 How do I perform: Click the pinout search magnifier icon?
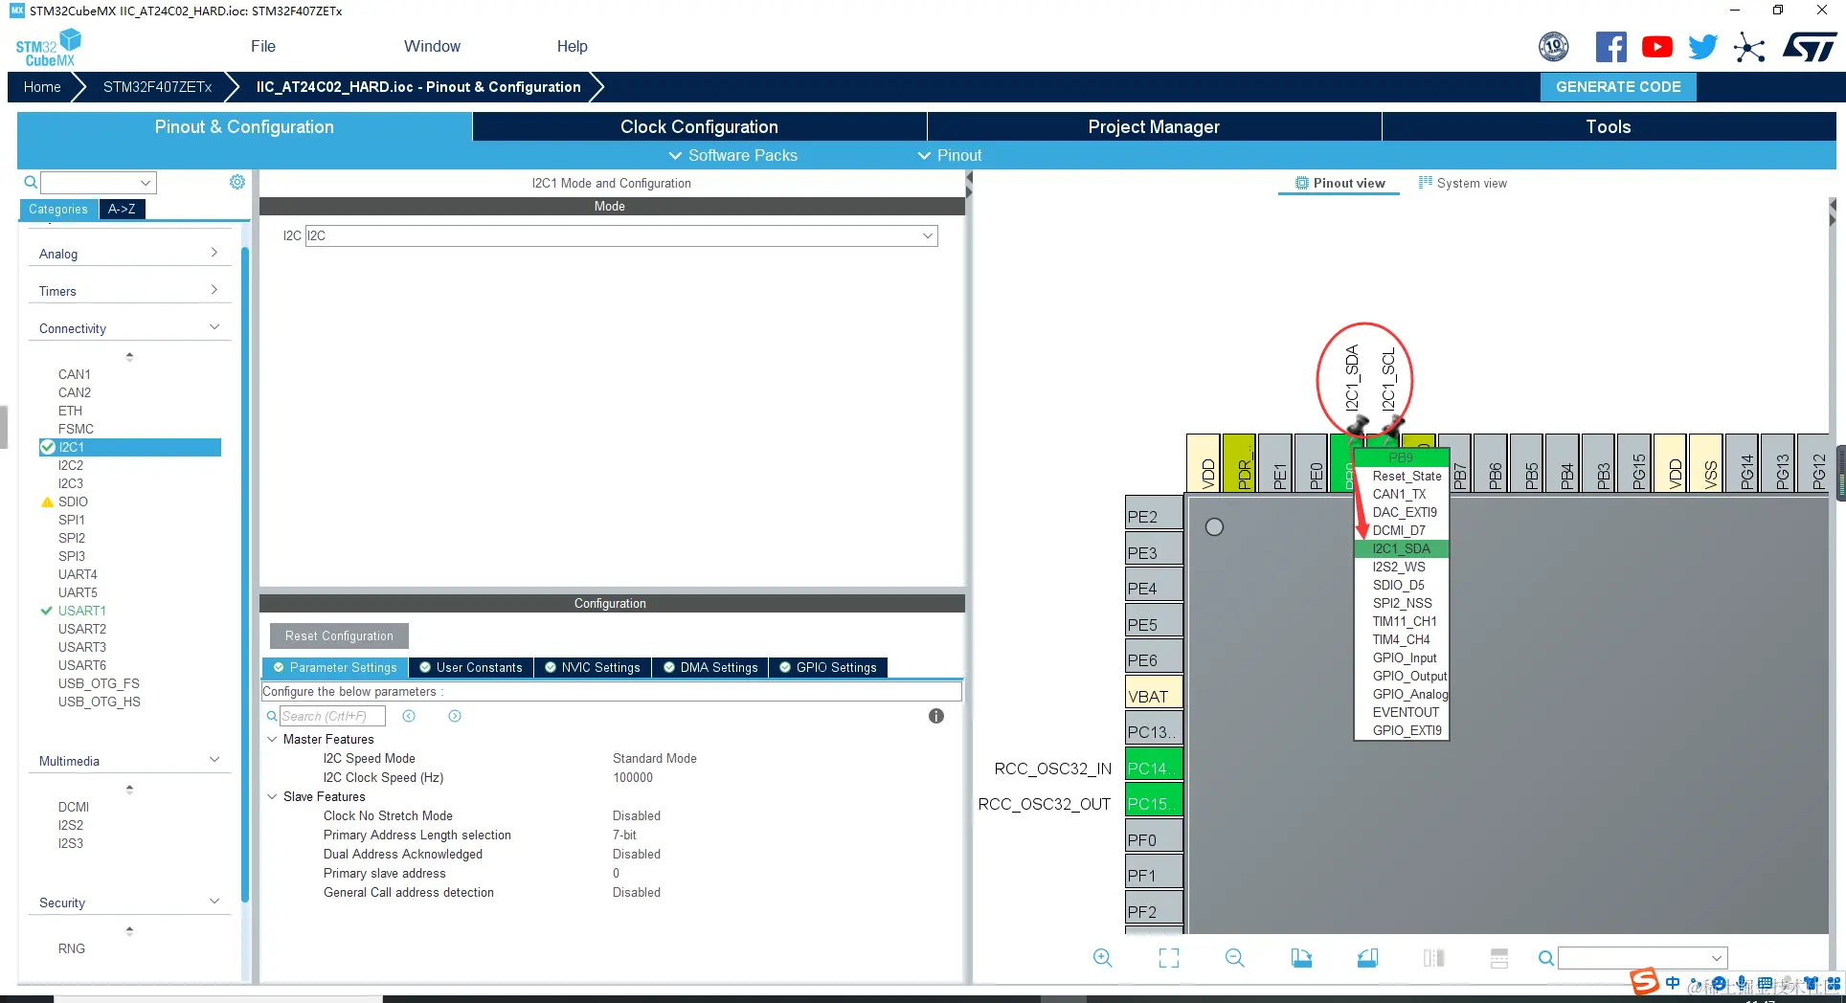[x=1545, y=958]
